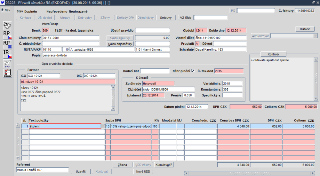Click the Záloha button
Screen dimensions: 320x176
click(123, 165)
